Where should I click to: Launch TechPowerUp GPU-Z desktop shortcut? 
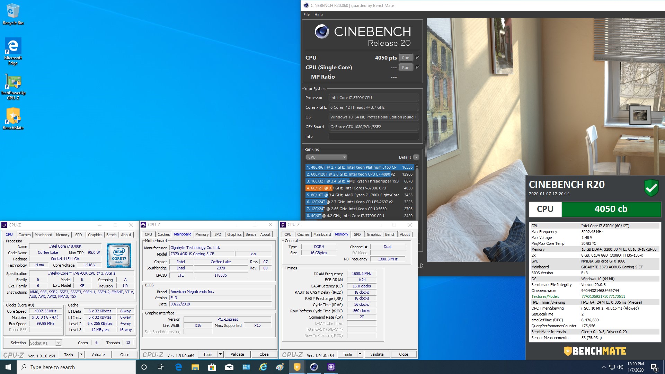tap(13, 87)
